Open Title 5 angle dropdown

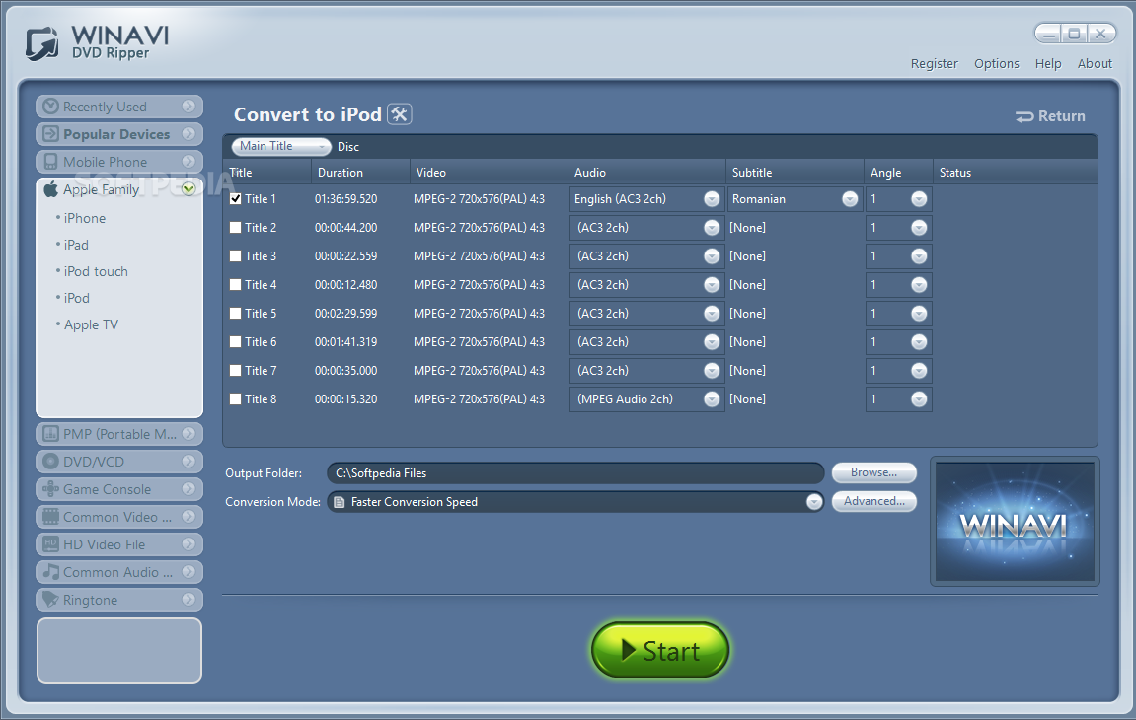point(919,313)
